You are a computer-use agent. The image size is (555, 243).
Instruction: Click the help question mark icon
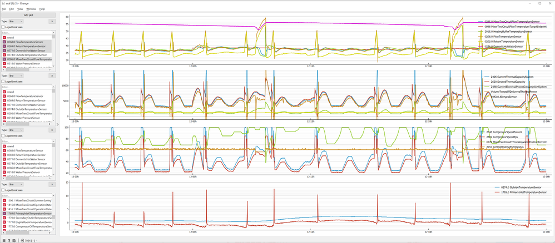click(x=10, y=240)
